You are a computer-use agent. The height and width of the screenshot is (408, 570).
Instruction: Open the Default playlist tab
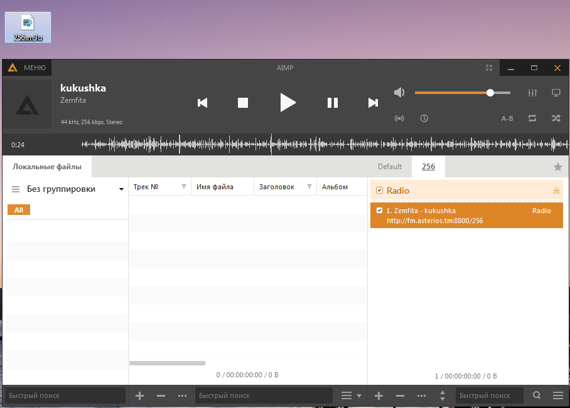point(390,167)
